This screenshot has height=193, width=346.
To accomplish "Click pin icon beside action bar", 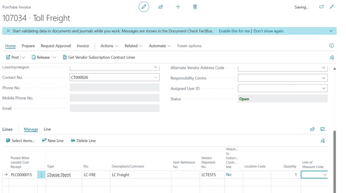I will [331, 57].
